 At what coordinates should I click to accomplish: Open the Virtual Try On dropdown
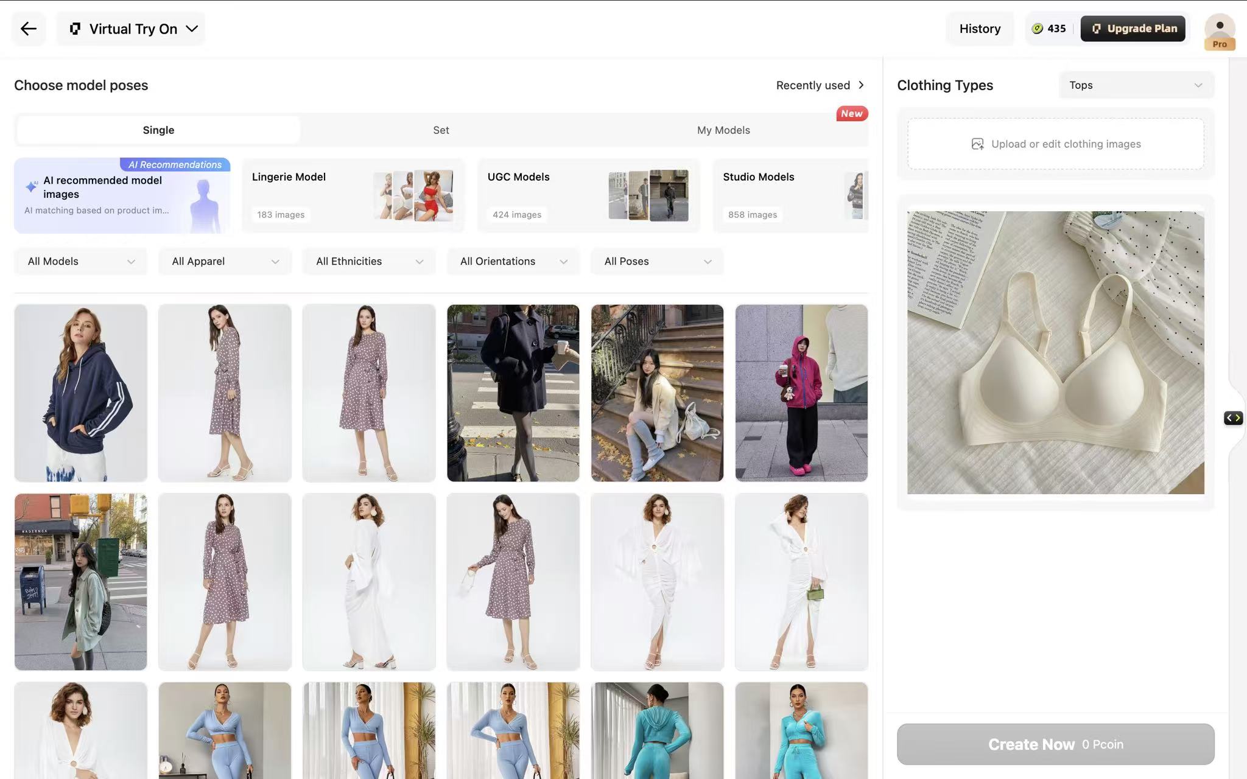pyautogui.click(x=131, y=29)
